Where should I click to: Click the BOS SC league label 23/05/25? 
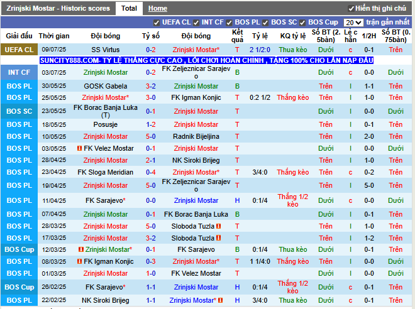click(19, 111)
